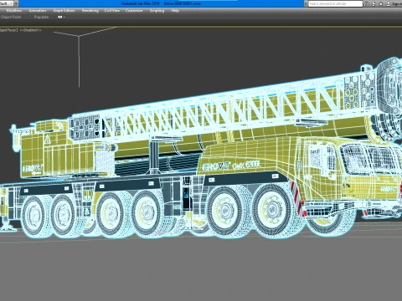Open the Civil View menu

[112, 11]
